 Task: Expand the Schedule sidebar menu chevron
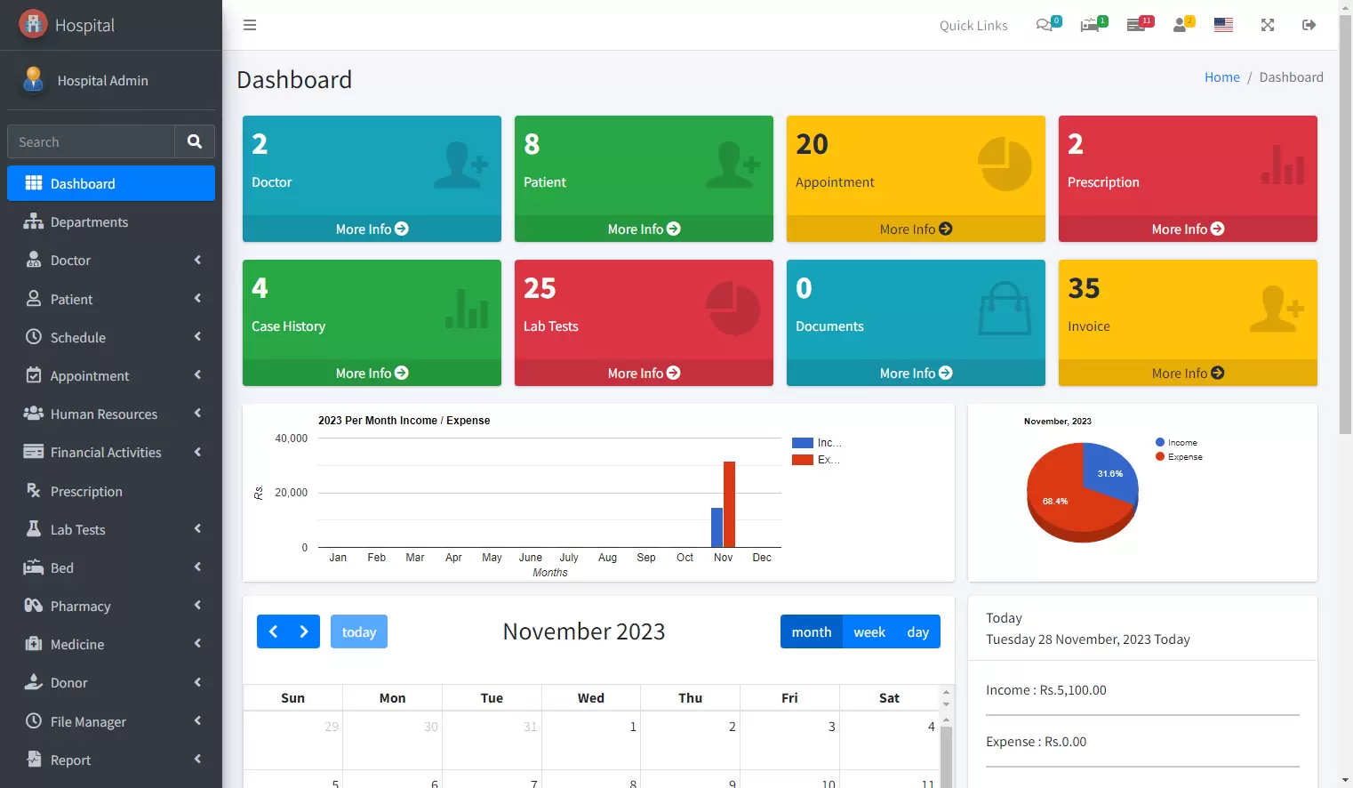tap(197, 337)
